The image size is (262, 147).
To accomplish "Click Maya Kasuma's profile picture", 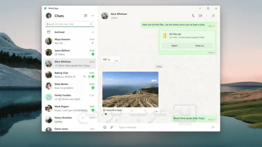I will pos(49,41).
